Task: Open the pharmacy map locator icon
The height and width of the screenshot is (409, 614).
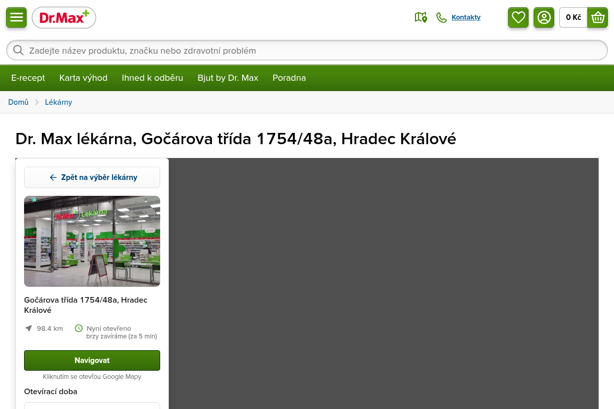Action: (421, 17)
